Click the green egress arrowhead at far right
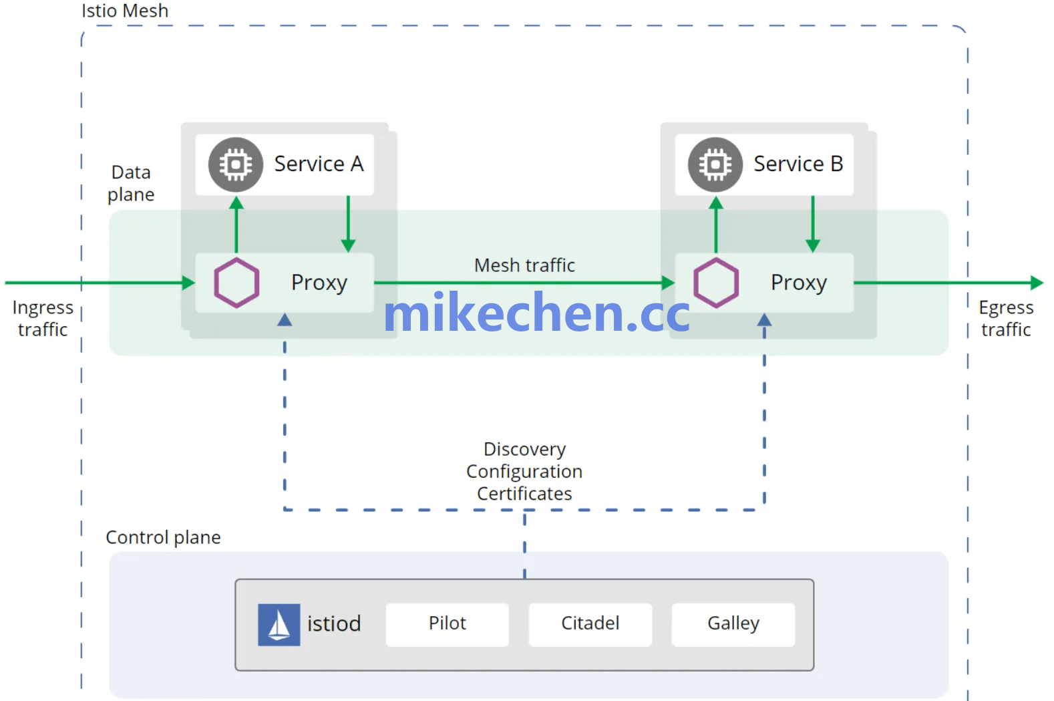 [1036, 283]
